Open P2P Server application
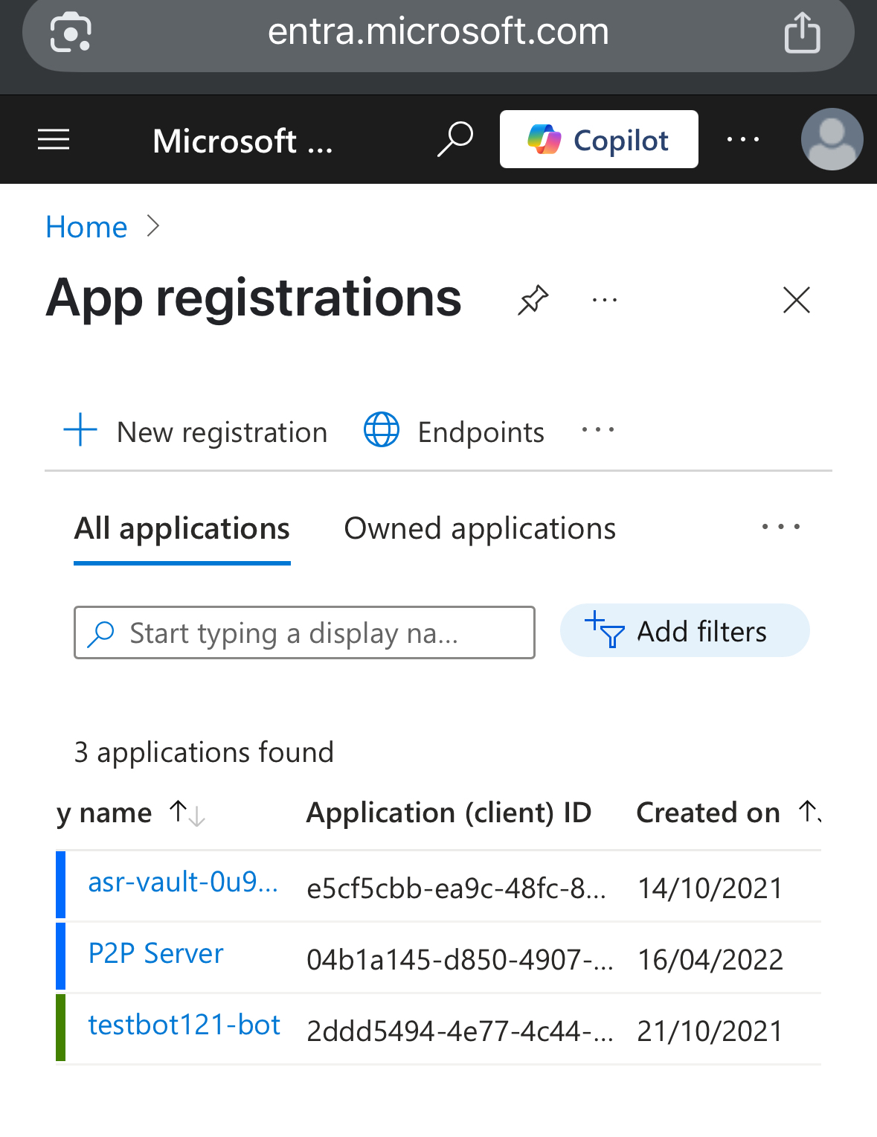 pos(155,954)
